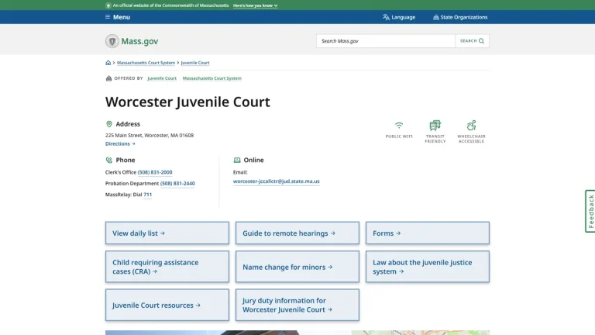Image resolution: width=595 pixels, height=335 pixels.
Task: Click the Worcester Juvenile Court heading
Action: (187, 102)
